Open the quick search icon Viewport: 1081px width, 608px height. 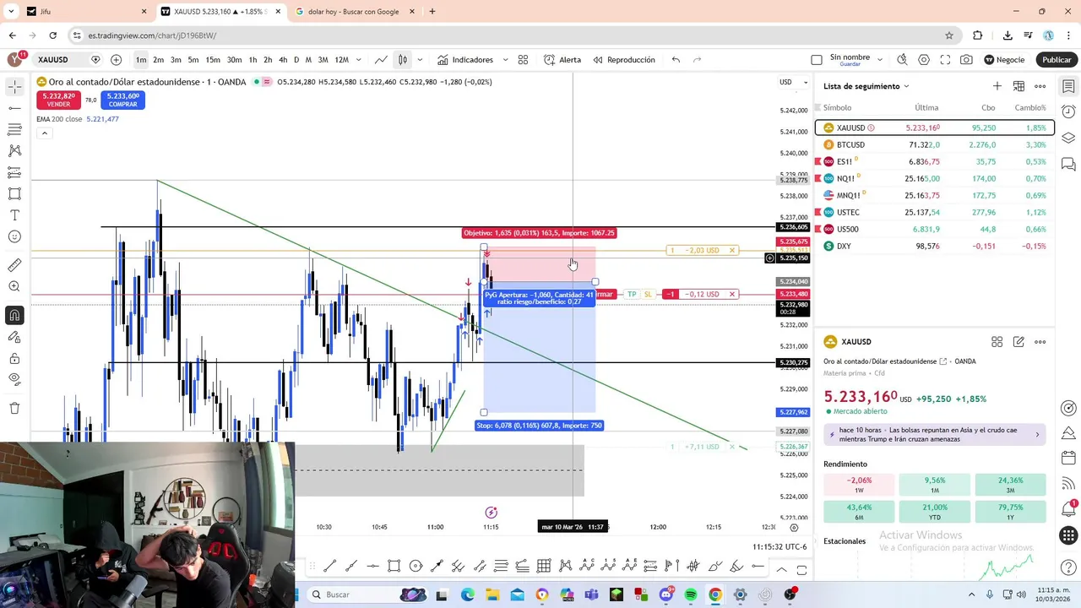click(902, 60)
